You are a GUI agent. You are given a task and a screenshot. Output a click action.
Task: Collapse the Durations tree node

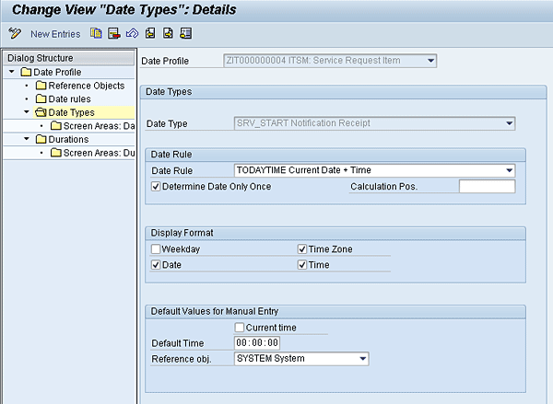(x=26, y=139)
